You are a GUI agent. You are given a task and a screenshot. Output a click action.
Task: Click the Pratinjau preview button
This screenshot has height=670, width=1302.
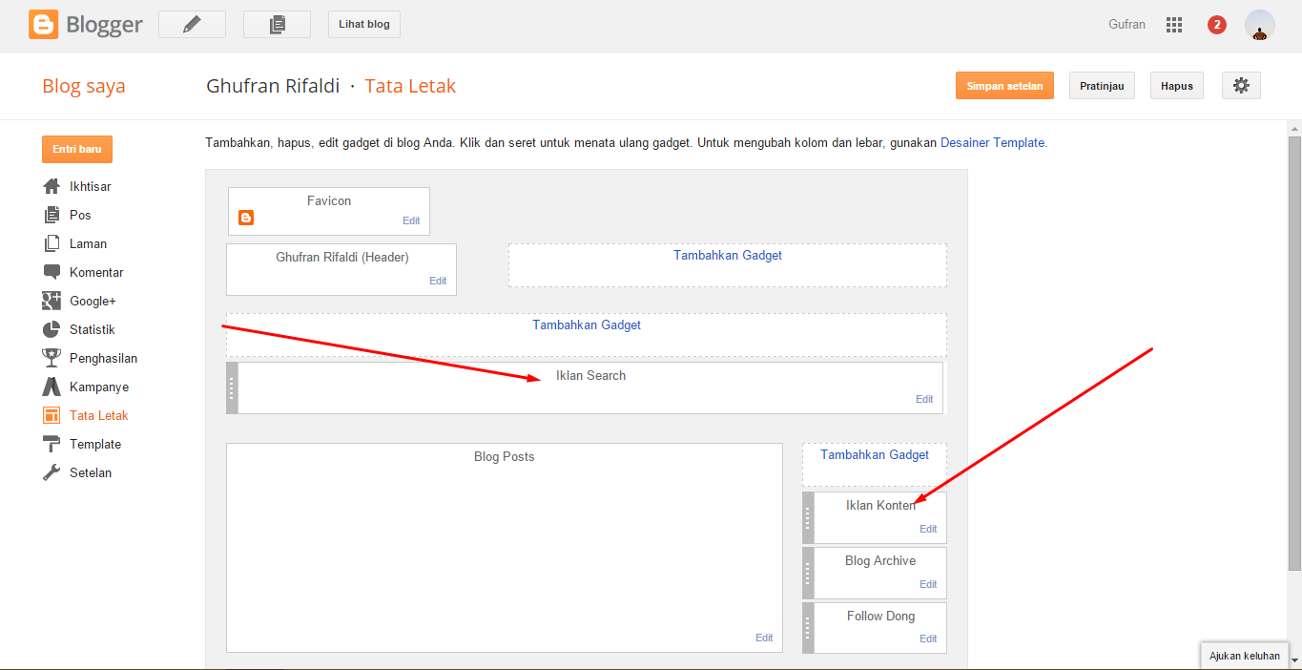[1102, 85]
